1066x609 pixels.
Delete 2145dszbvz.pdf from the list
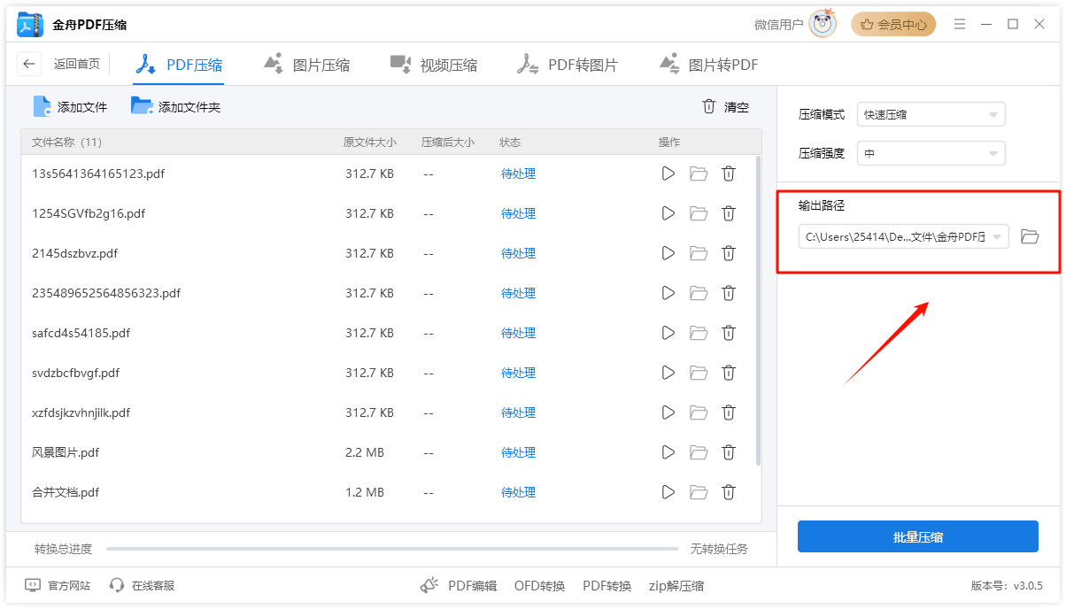(x=729, y=253)
